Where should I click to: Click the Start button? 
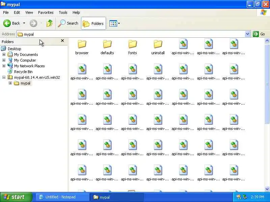click(x=16, y=197)
